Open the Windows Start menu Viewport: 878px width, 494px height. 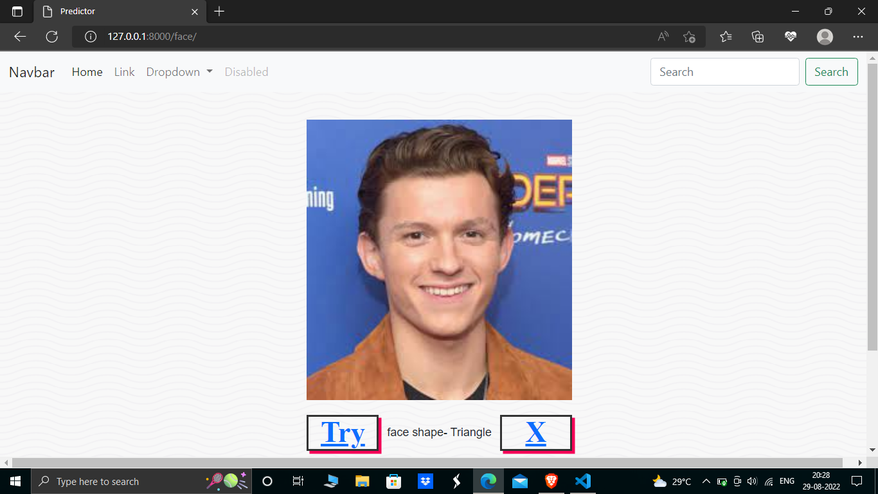(15, 481)
